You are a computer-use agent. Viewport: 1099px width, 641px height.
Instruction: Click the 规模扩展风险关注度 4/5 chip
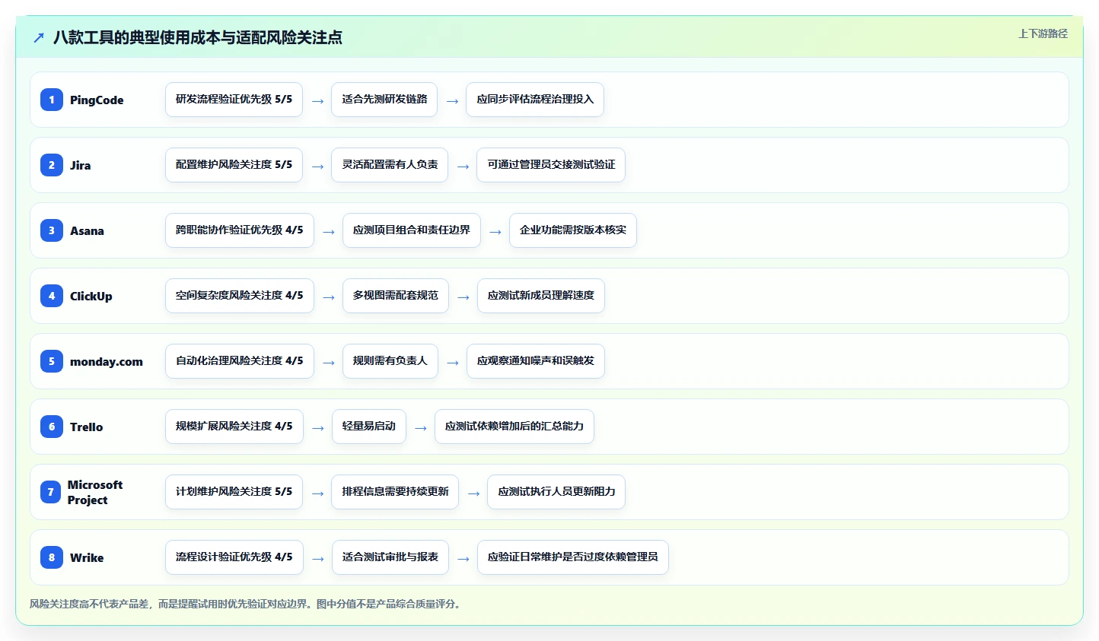click(234, 427)
